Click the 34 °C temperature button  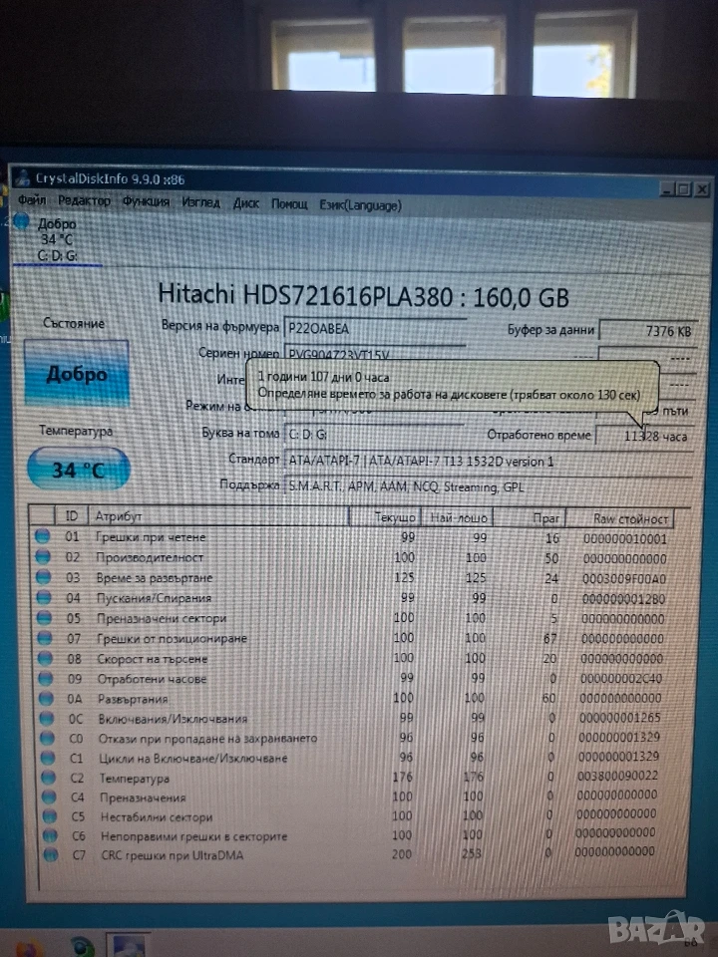(x=79, y=469)
